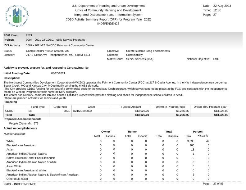Select the 'Renter' column group header
The height and width of the screenshot is (190, 246).
(x=132, y=132)
